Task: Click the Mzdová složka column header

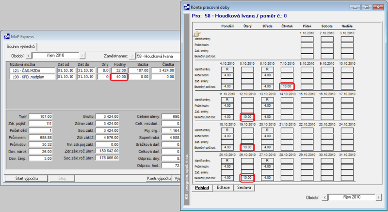Action: click(x=22, y=64)
